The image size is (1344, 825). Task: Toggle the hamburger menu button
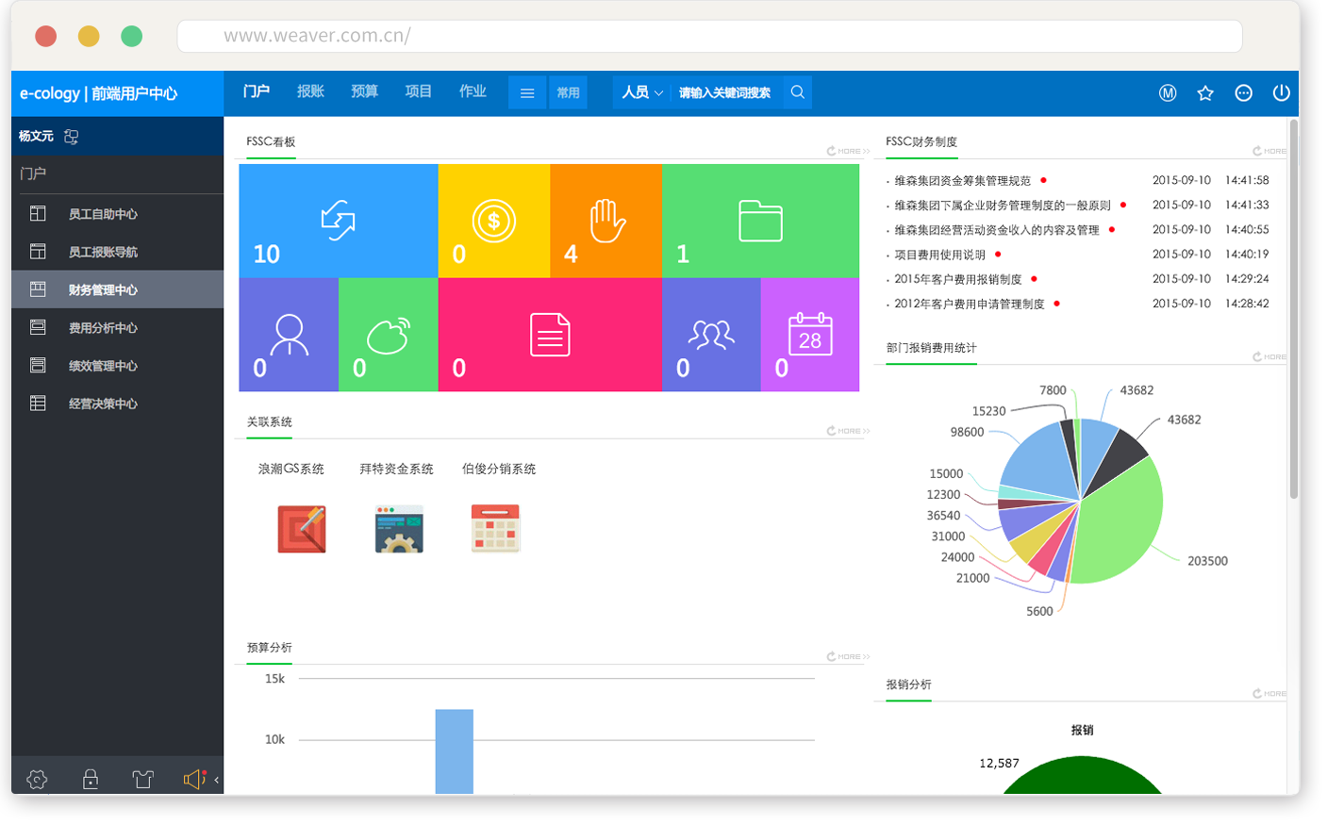tap(527, 92)
